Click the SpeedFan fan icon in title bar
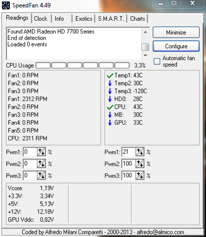The height and width of the screenshot is (237, 206). (x=6, y=5)
